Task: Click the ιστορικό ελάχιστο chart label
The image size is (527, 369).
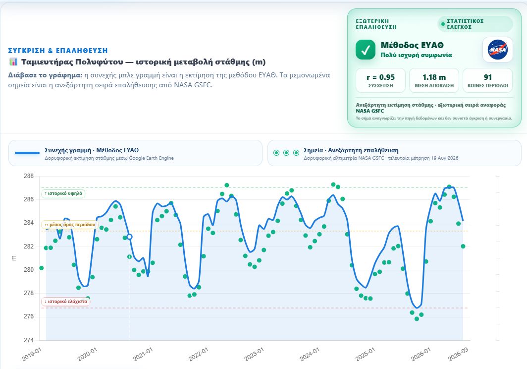Action: (65, 302)
